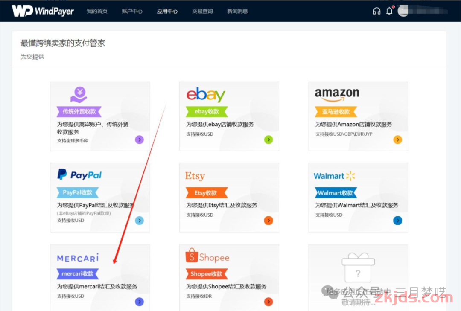Screen dimensions: 461x311
Task: Click the Shopee logo
Action: (x=207, y=256)
